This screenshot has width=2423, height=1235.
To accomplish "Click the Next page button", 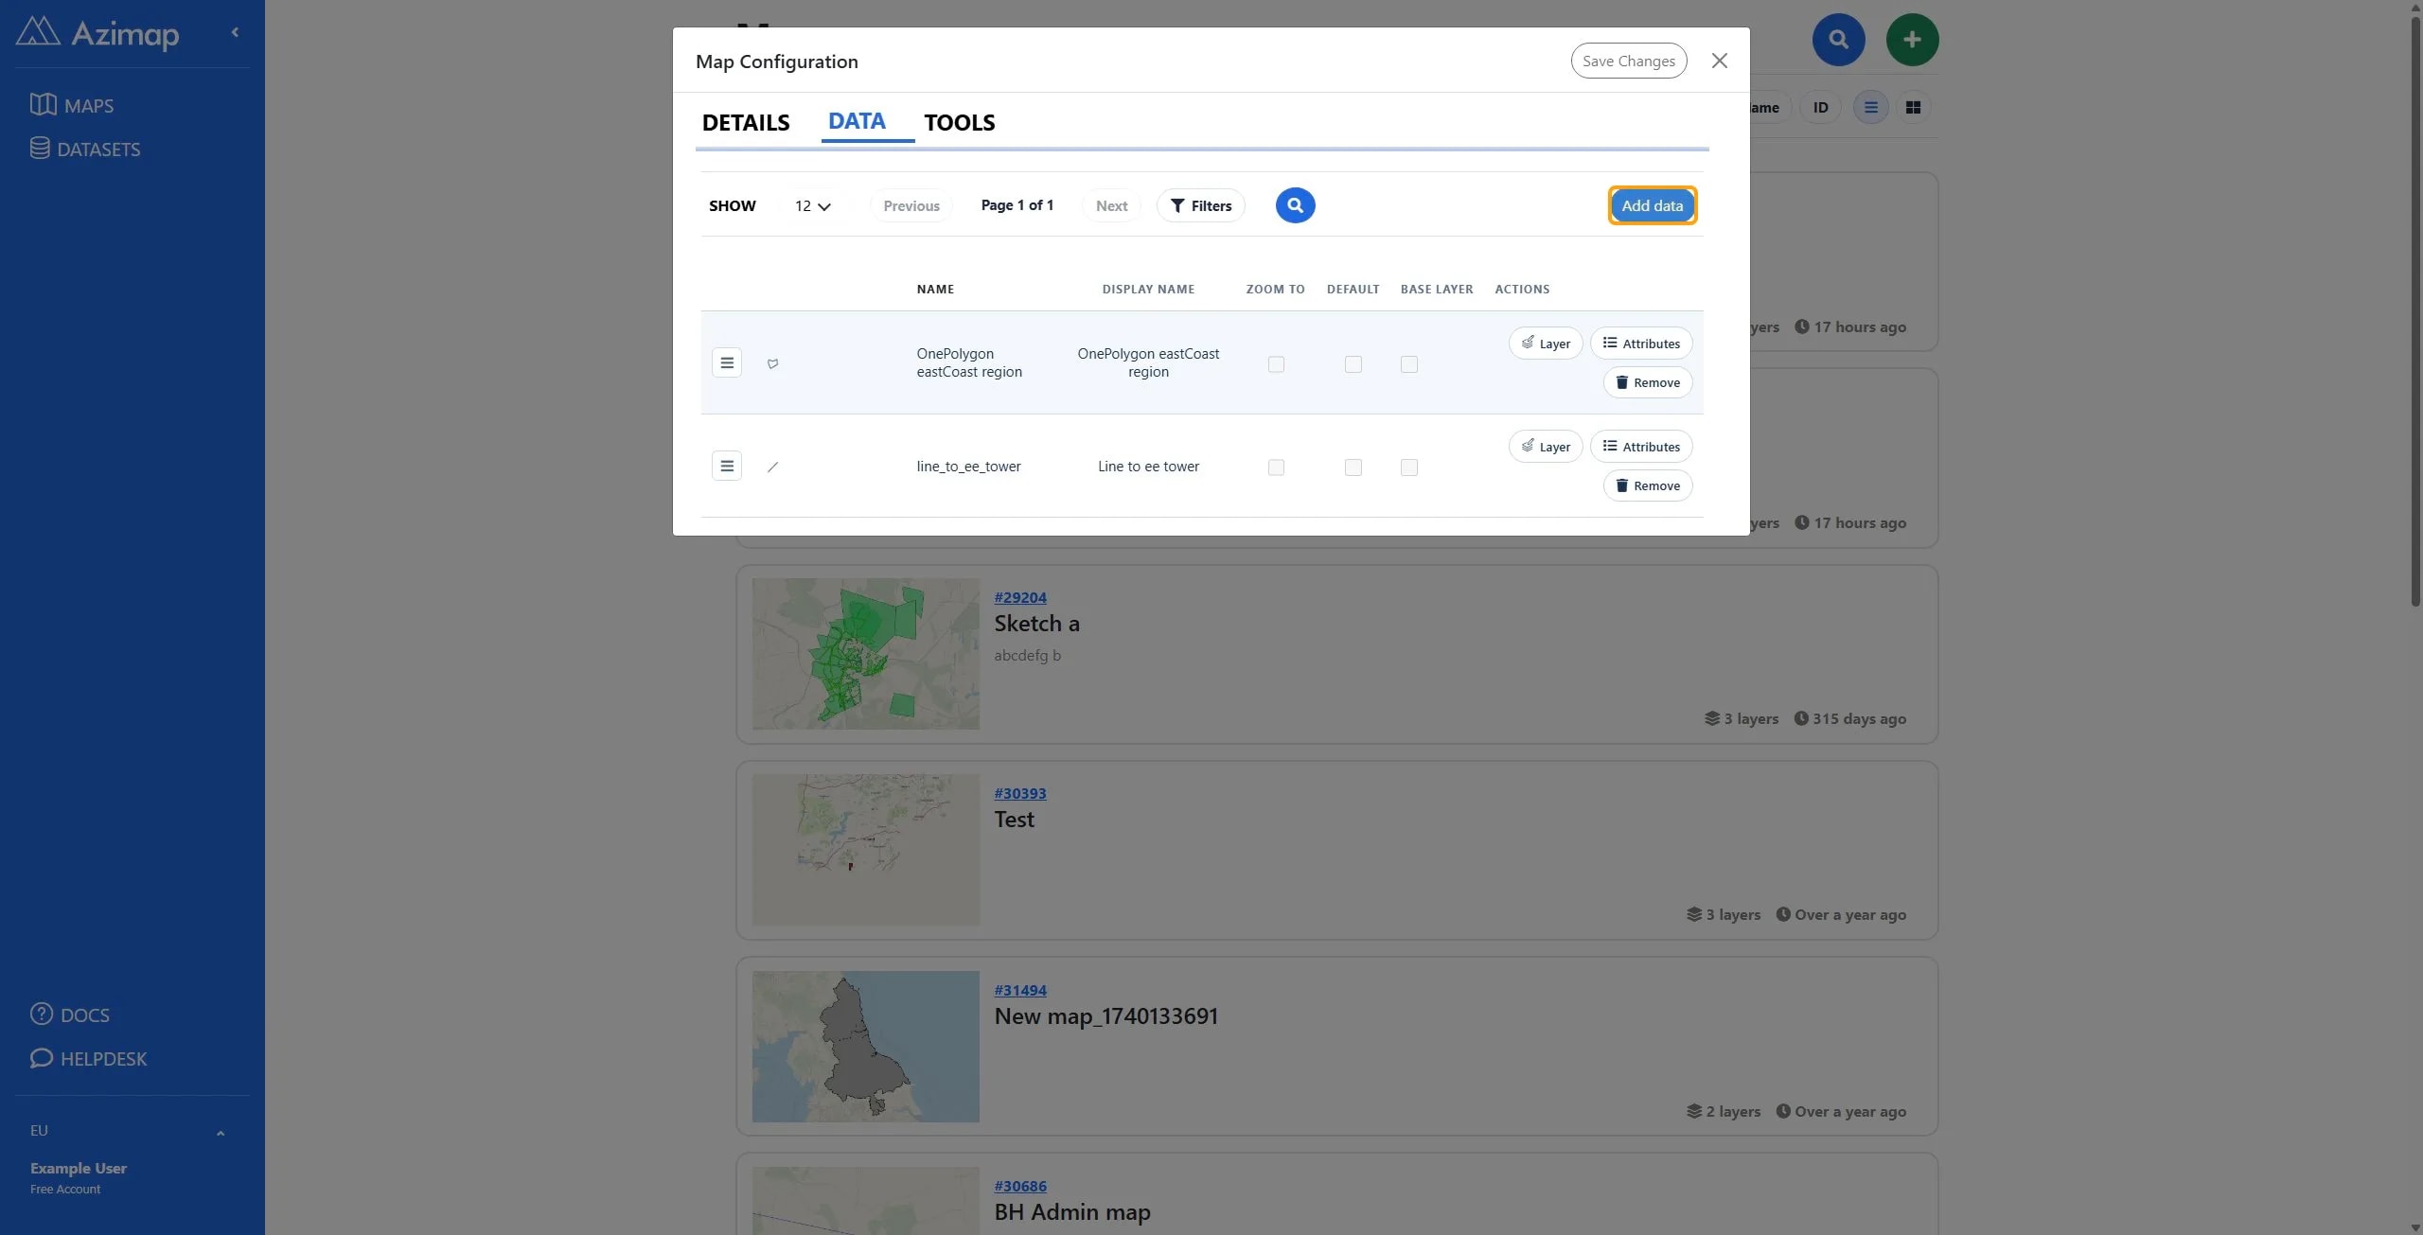I will 1111,205.
